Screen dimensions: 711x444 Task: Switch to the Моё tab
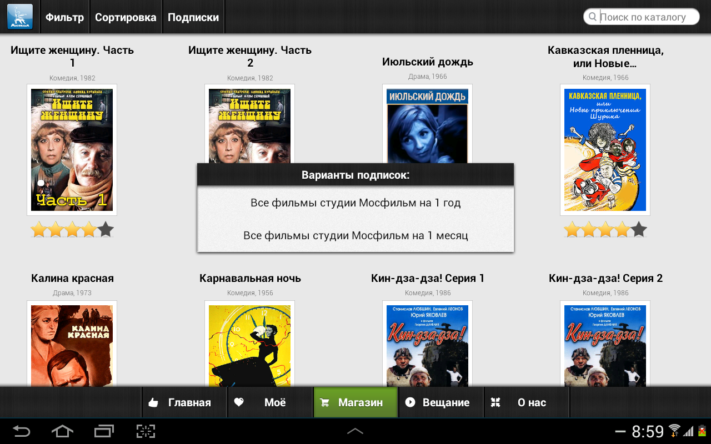pyautogui.click(x=270, y=402)
